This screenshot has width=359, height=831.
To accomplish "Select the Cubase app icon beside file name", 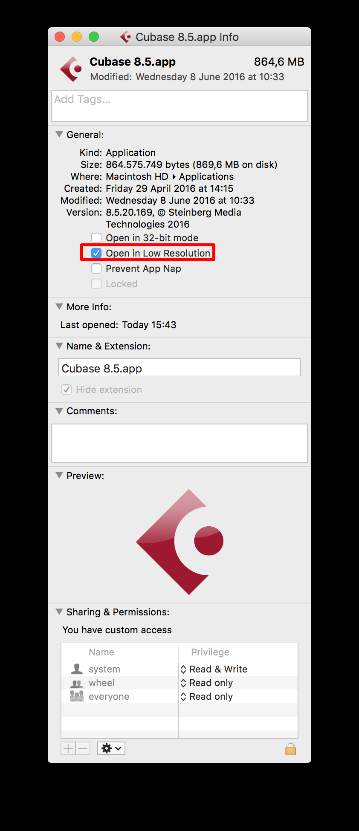I will pos(71,69).
